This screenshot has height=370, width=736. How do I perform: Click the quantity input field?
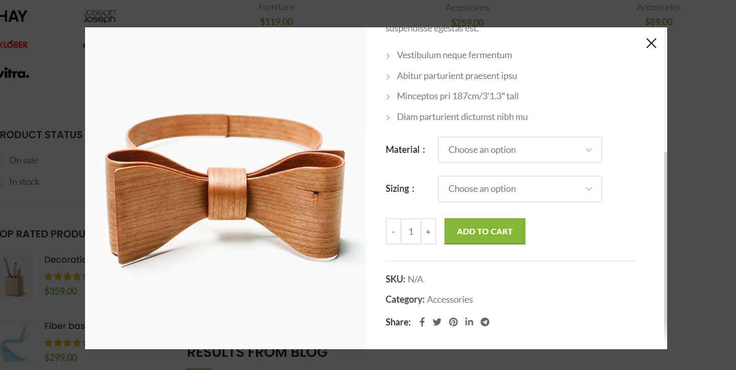(x=411, y=231)
